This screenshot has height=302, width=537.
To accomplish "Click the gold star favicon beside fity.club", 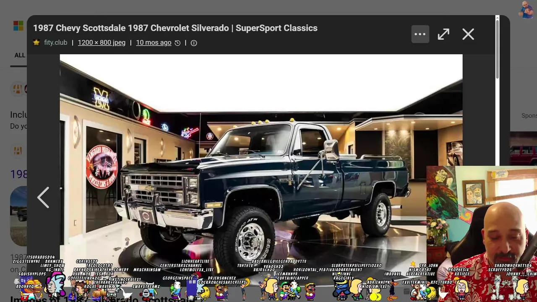I will coord(36,42).
